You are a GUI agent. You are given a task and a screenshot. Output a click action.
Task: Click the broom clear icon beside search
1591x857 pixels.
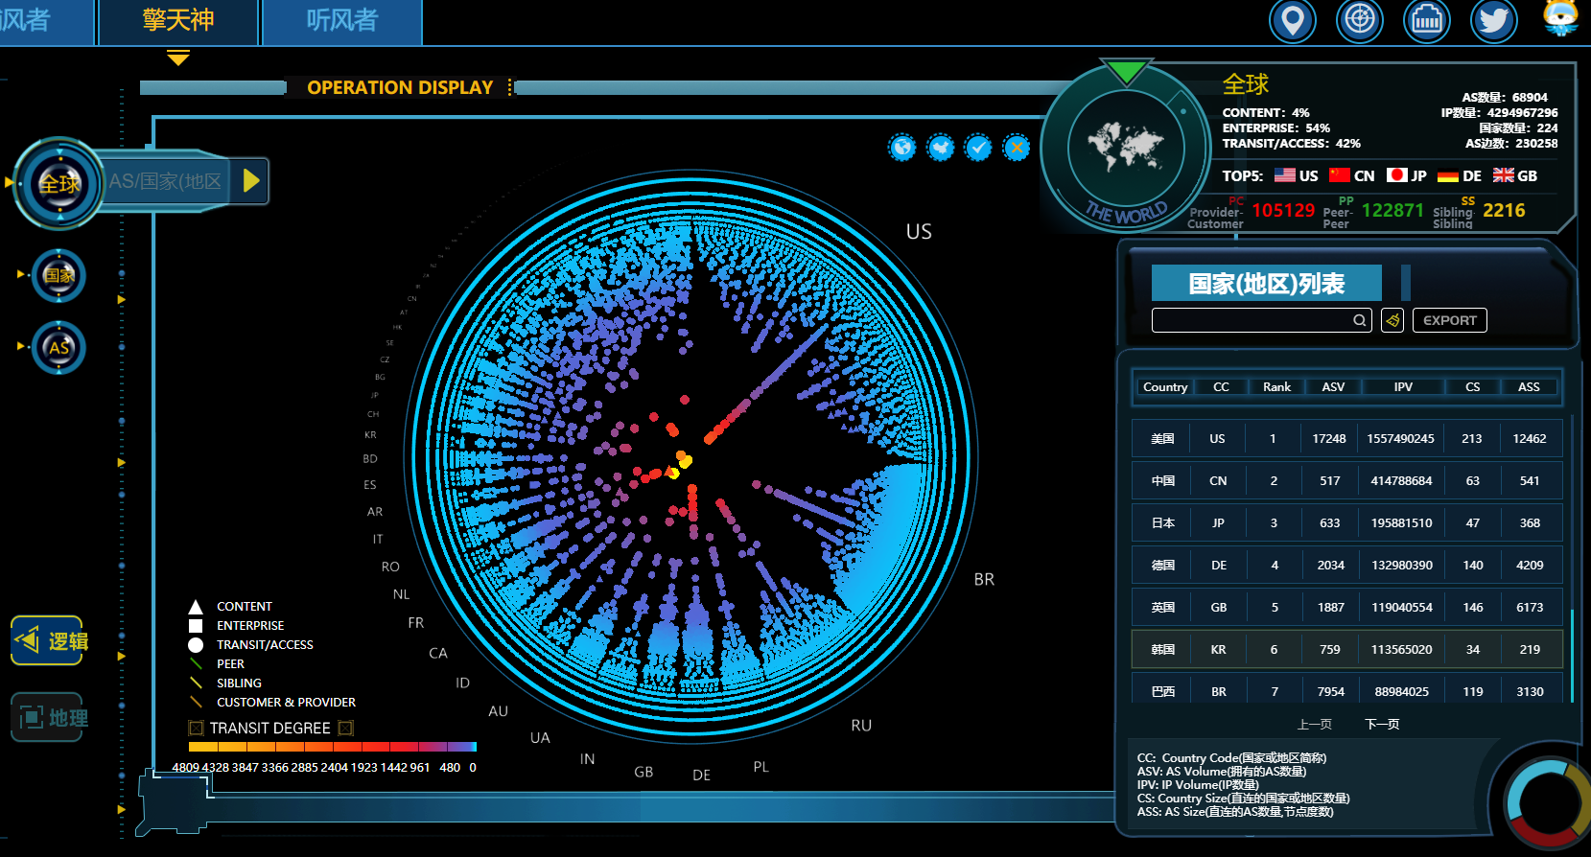point(1392,320)
